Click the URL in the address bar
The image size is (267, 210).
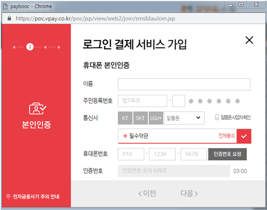(96, 18)
